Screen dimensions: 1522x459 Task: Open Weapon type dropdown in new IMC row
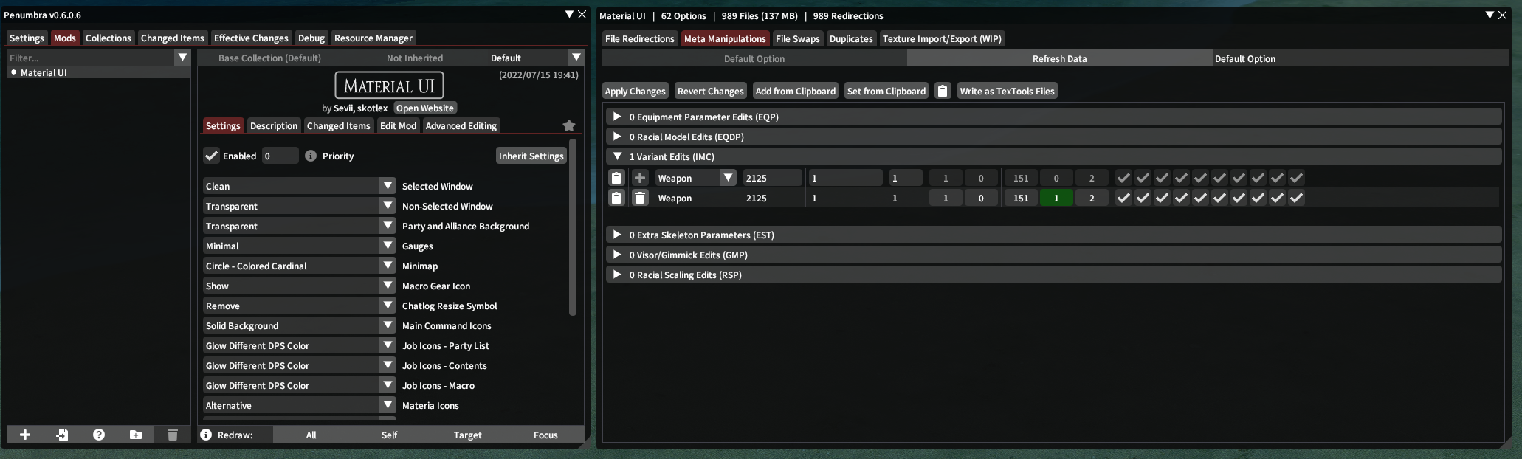coord(696,178)
